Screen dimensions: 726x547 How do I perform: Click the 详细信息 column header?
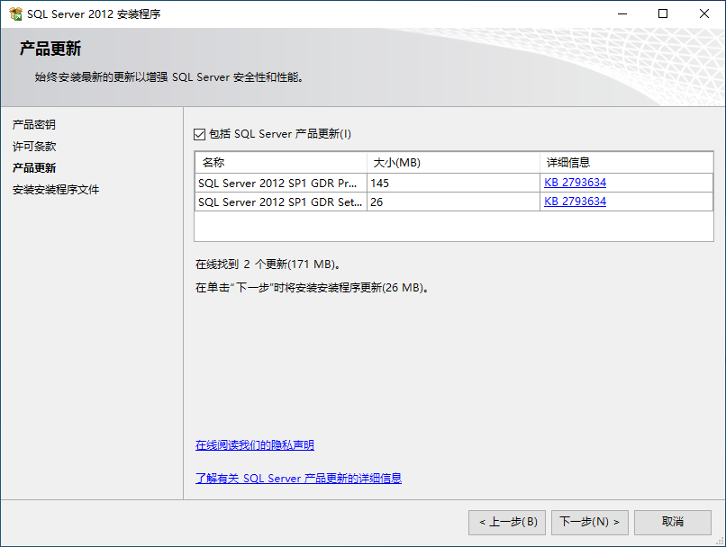tap(626, 163)
